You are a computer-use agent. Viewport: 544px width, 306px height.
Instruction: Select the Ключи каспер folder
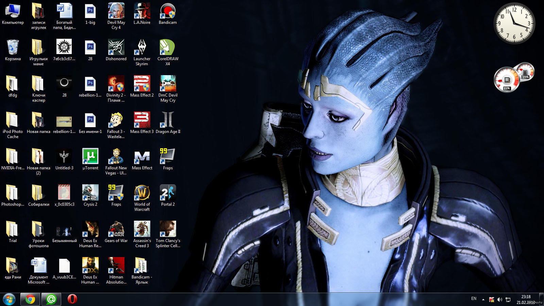39,89
